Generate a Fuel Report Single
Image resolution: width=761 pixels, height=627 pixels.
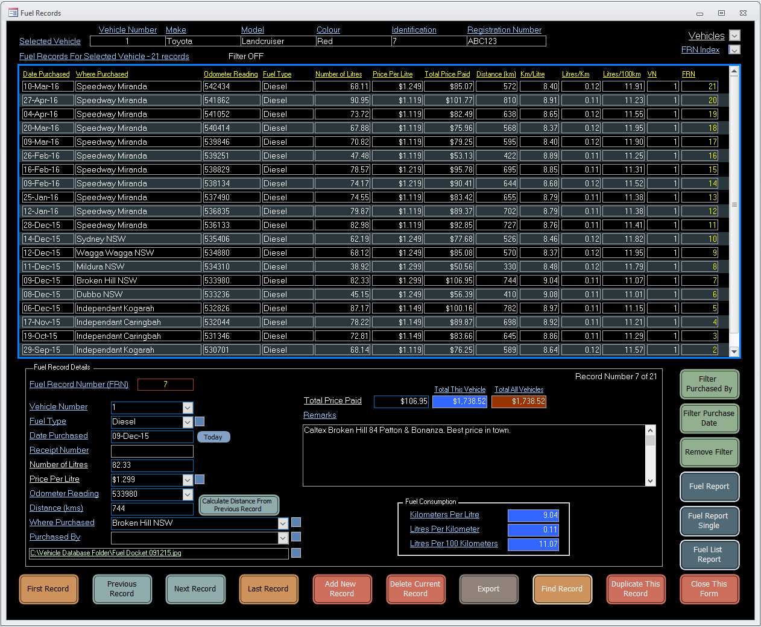[x=709, y=521]
